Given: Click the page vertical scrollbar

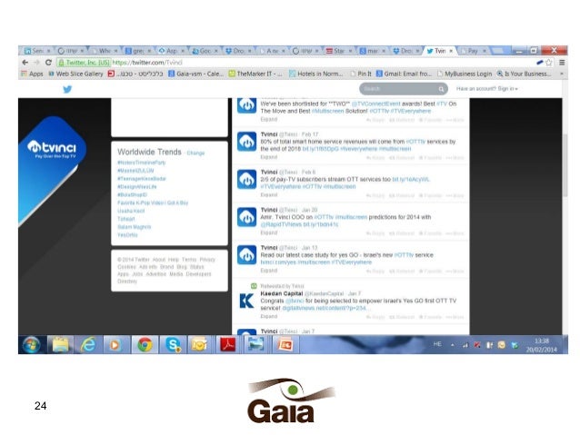Looking at the screenshot, I should (565, 166).
